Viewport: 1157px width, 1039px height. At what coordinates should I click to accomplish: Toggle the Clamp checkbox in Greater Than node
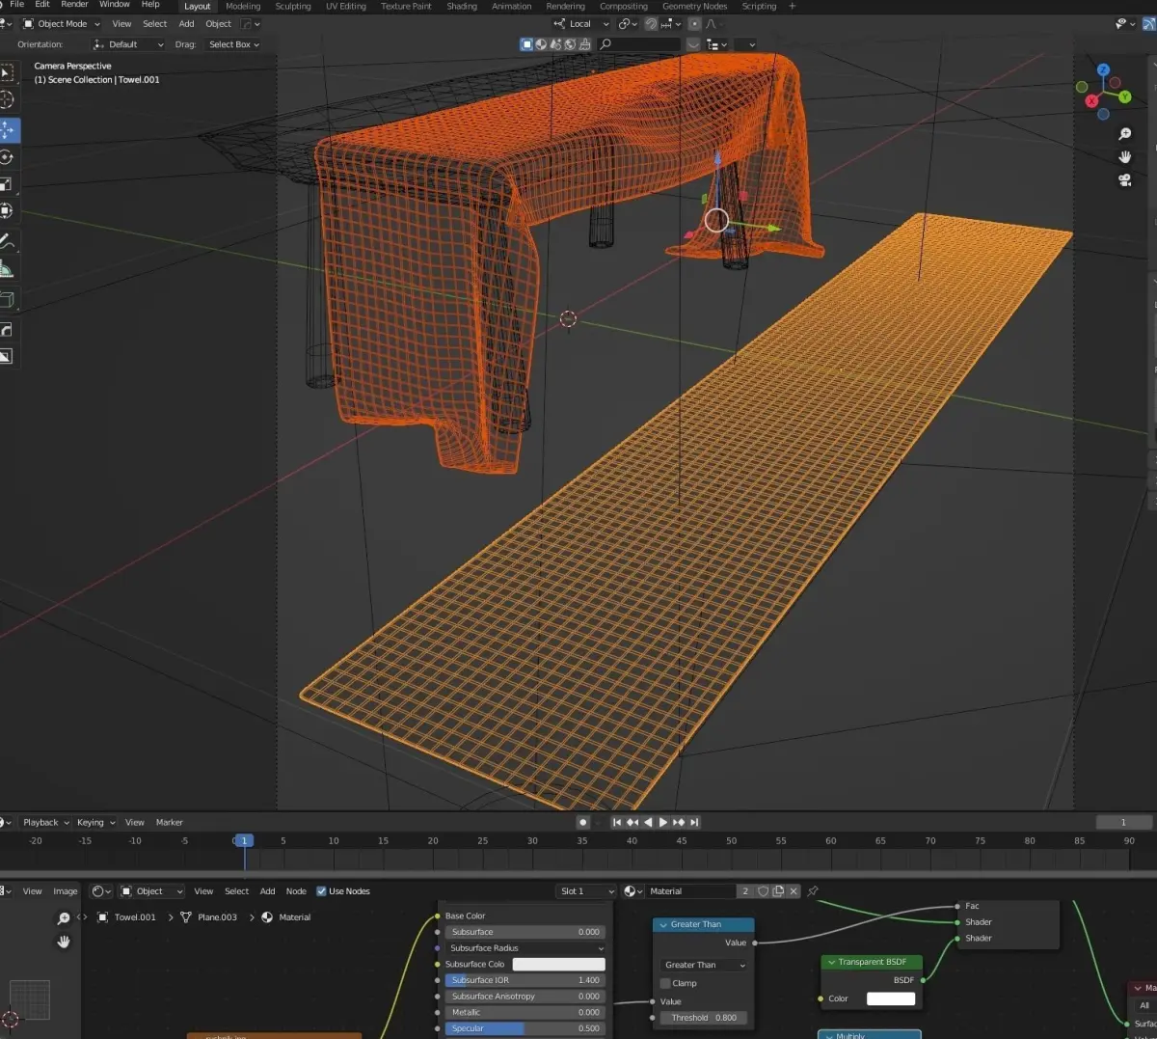point(665,983)
